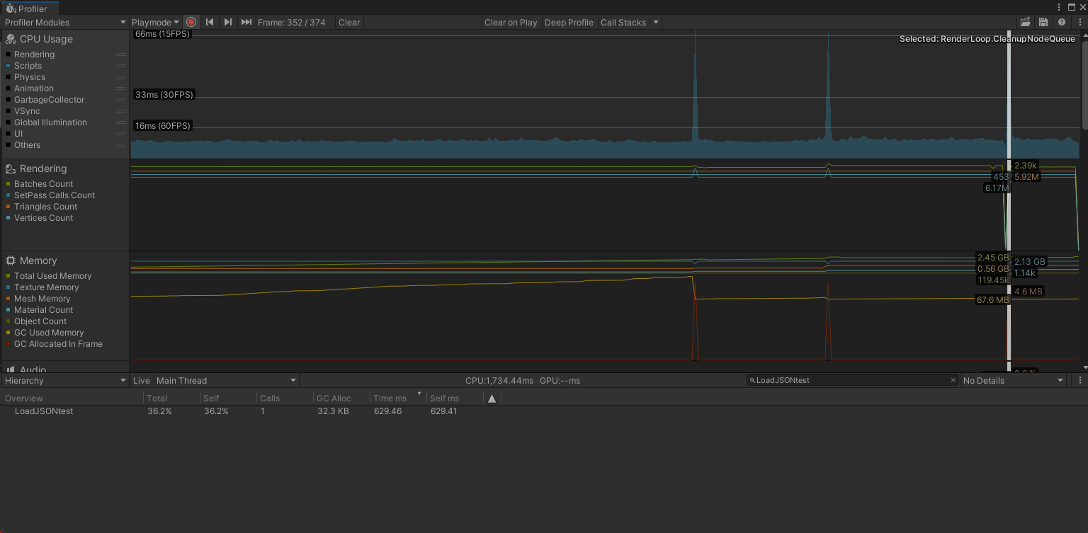Image resolution: width=1088 pixels, height=533 pixels.
Task: Click the CPU Usage module icon
Action: click(x=10, y=40)
